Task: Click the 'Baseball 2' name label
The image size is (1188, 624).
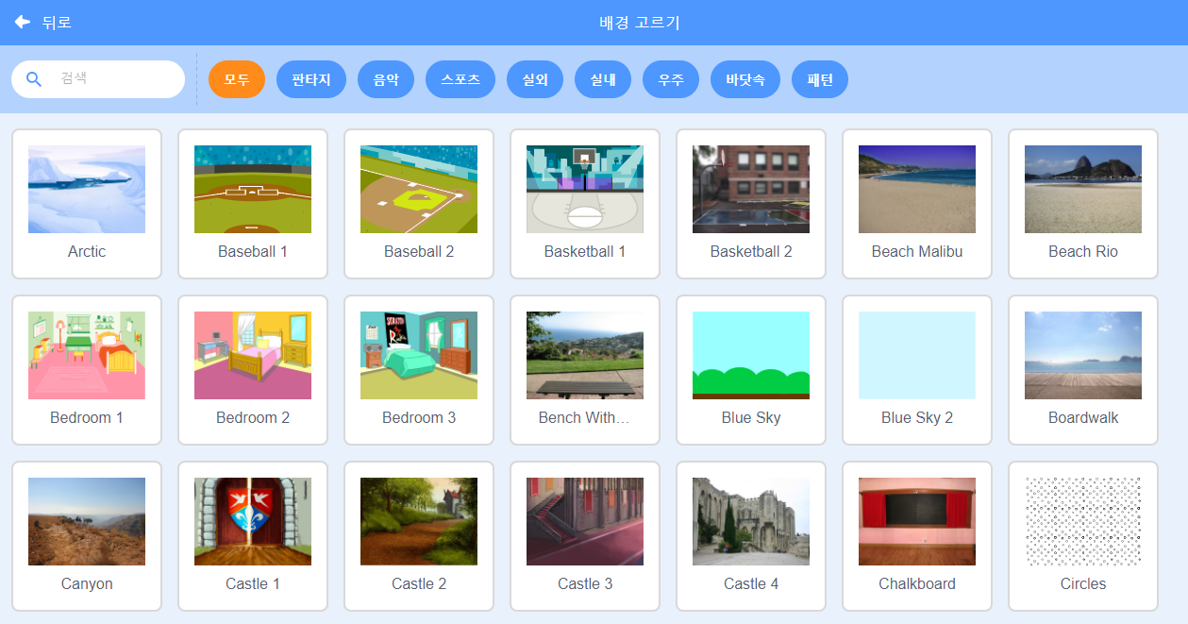Action: tap(419, 251)
